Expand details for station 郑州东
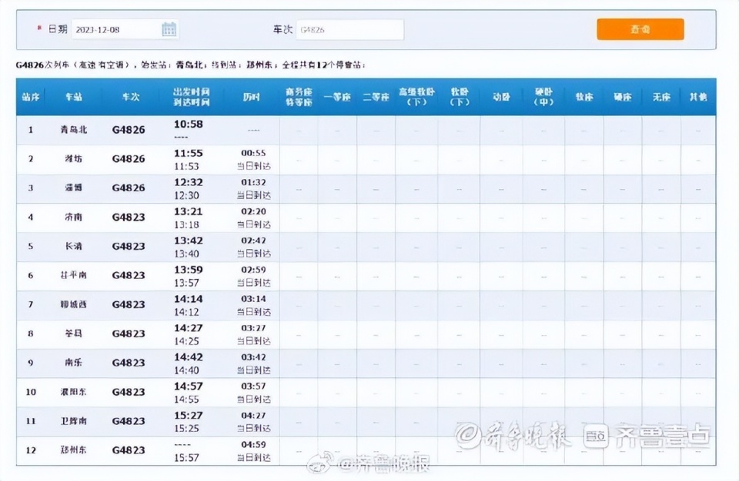 click(x=73, y=449)
